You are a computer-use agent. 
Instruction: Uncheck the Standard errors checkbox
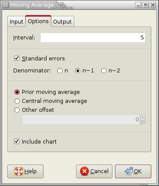[x=17, y=58]
